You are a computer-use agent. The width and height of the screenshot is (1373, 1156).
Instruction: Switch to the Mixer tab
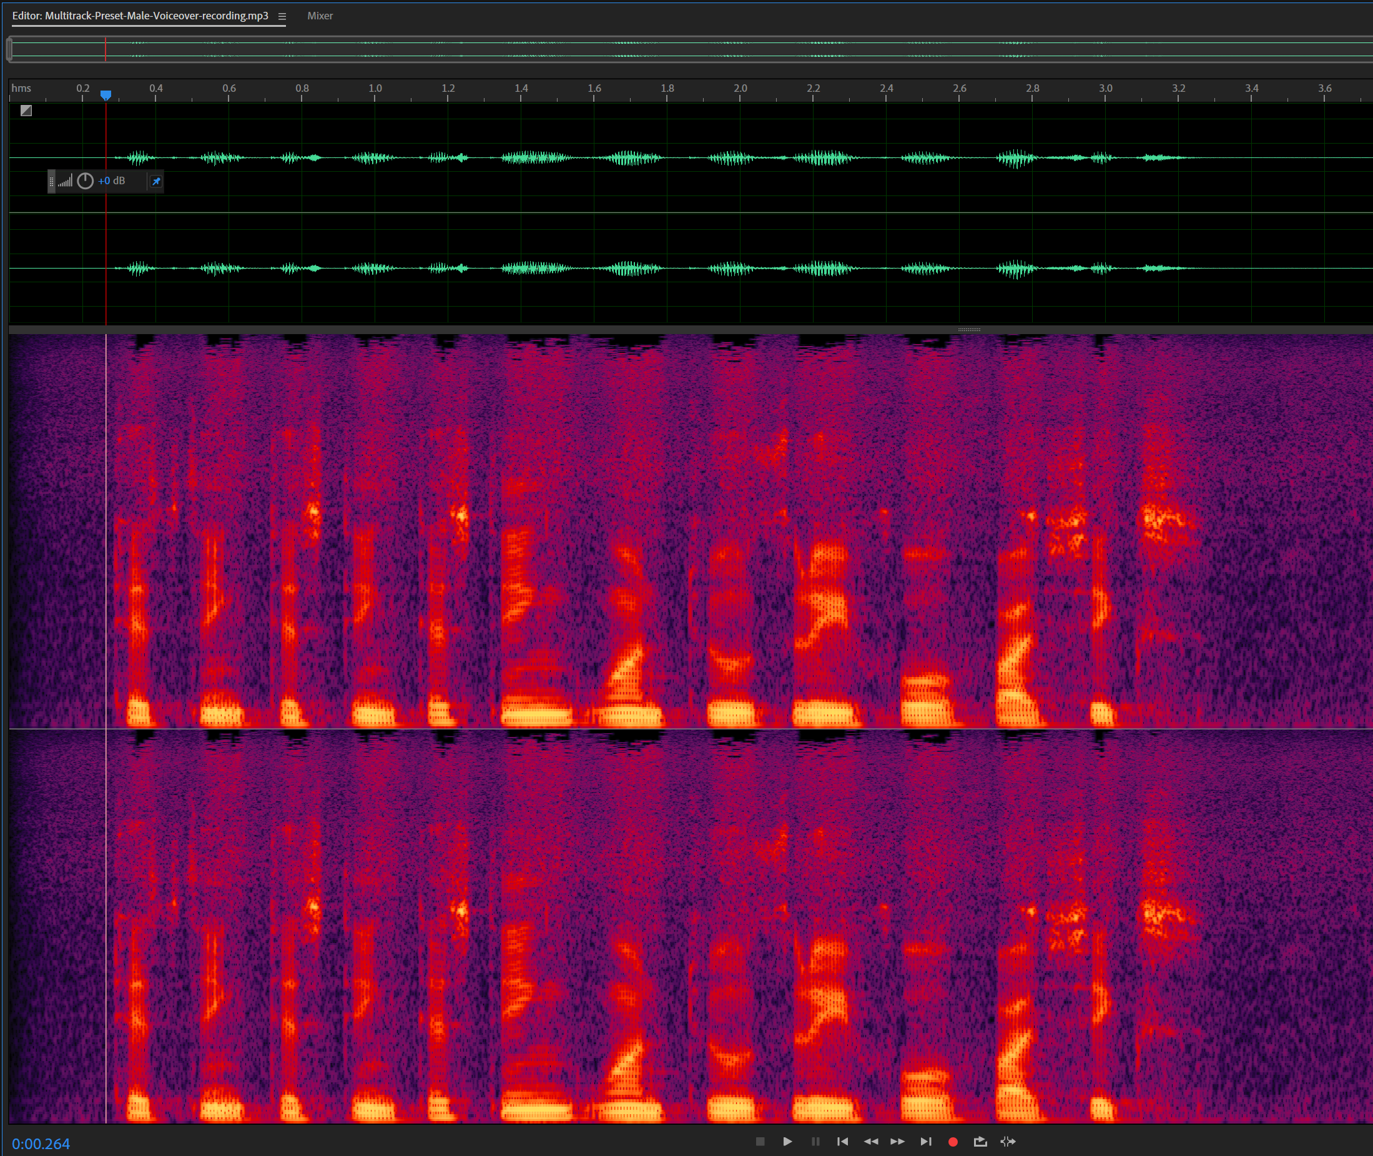tap(320, 16)
